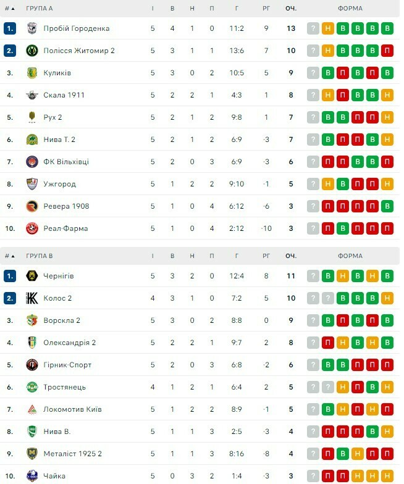The height and width of the screenshot is (484, 404).
Task: Click the gray question mark badge for Чернігів
Action: tap(313, 276)
